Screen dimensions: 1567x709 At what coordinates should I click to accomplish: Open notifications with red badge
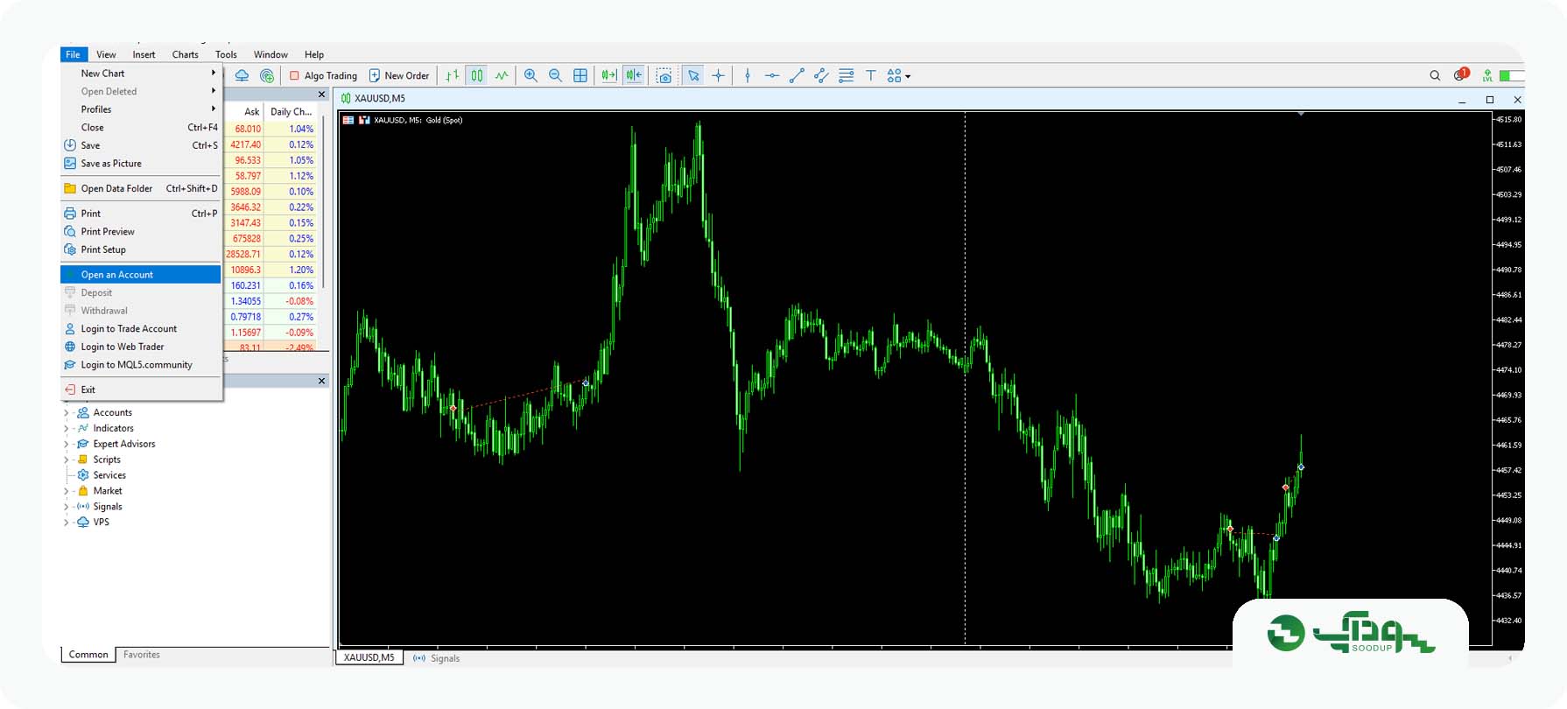click(1461, 75)
